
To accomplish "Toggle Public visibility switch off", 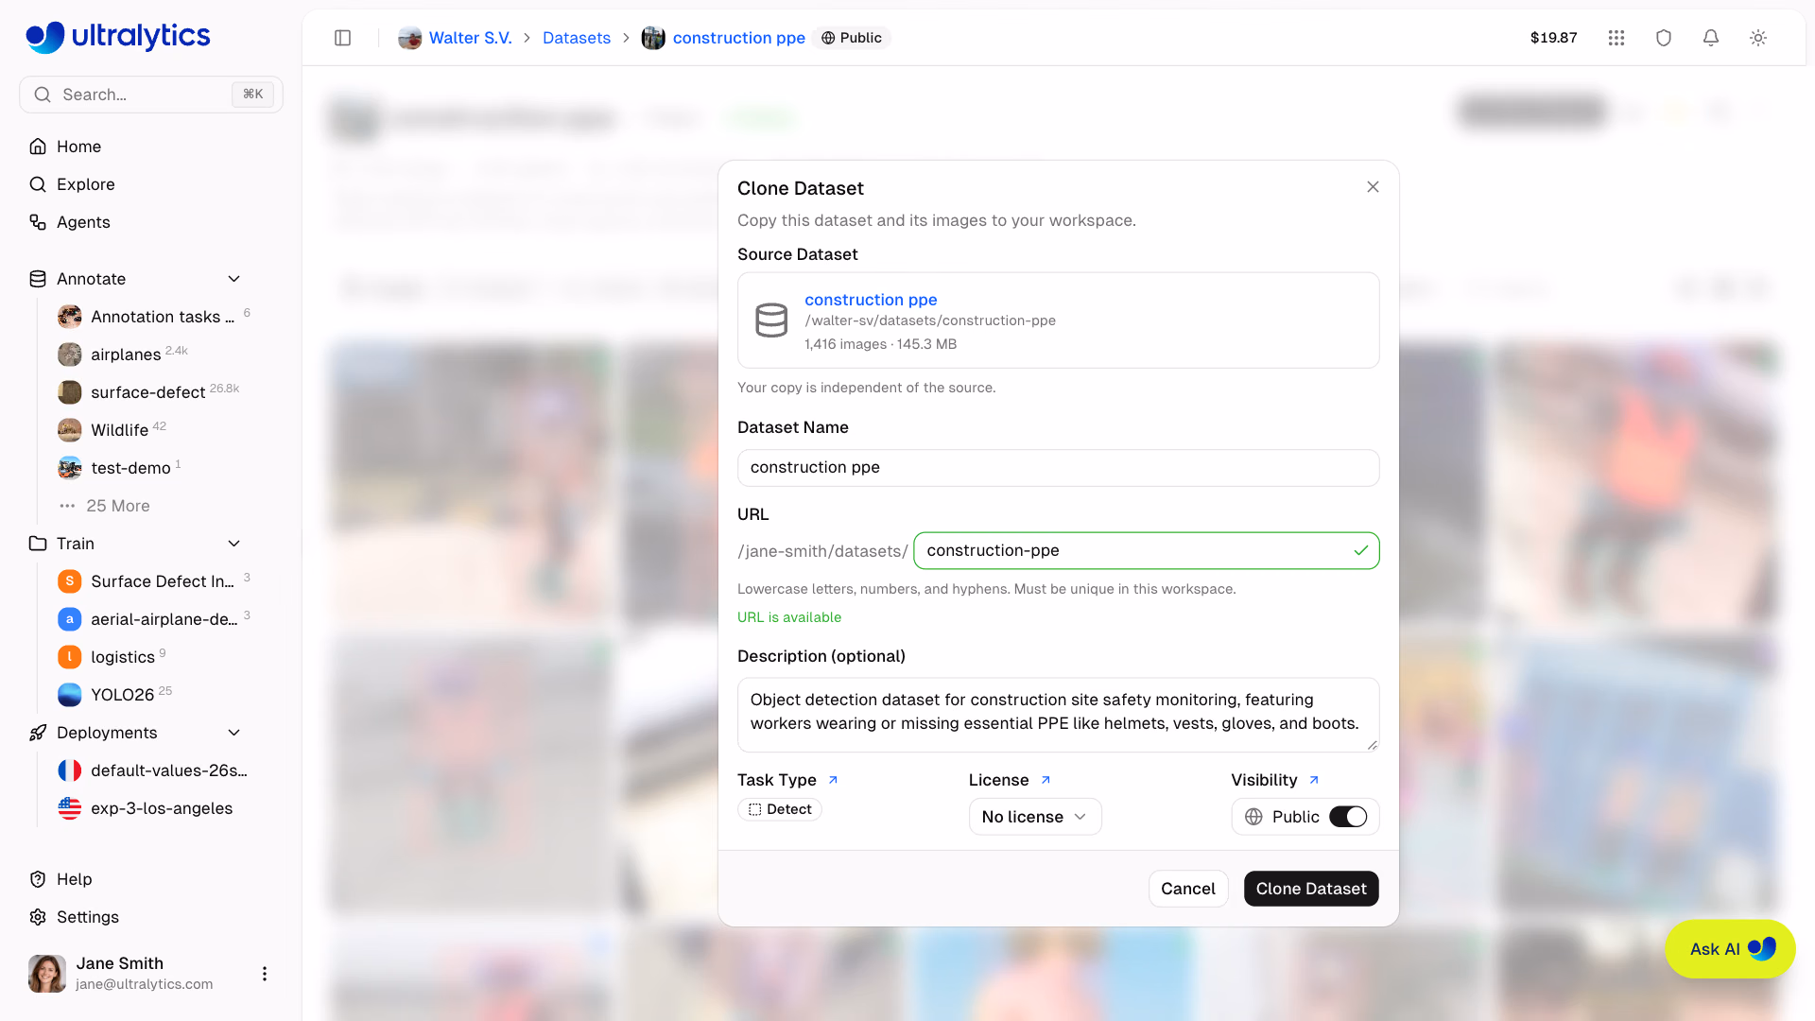I will [x=1348, y=817].
